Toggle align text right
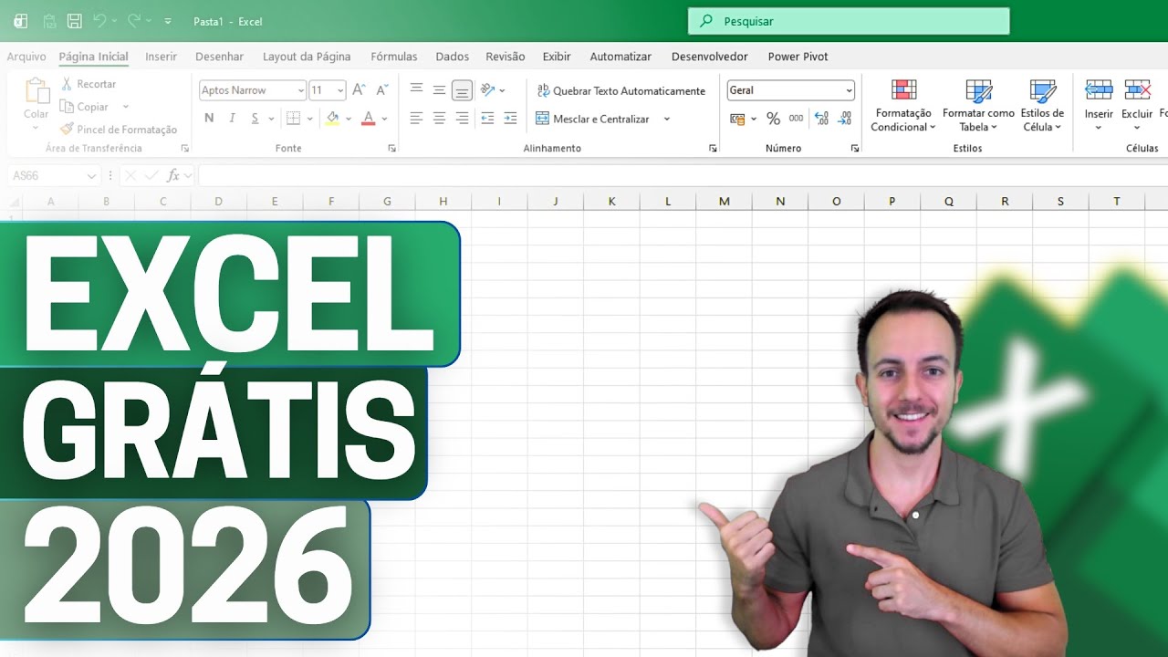The width and height of the screenshot is (1168, 657). coord(462,119)
